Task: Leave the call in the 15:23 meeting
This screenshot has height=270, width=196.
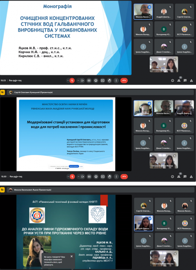Action: [x=124, y=81]
